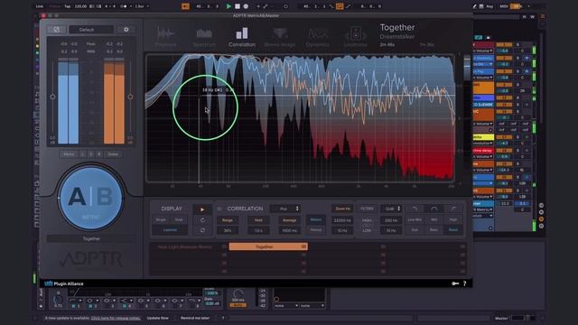The image size is (578, 325).
Task: Click the Key map mode button
Action: tap(489, 6)
